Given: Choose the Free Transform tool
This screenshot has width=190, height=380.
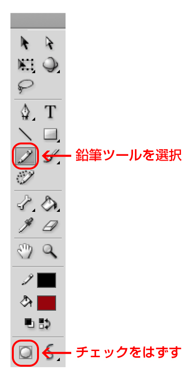Looking at the screenshot, I should point(26,65).
